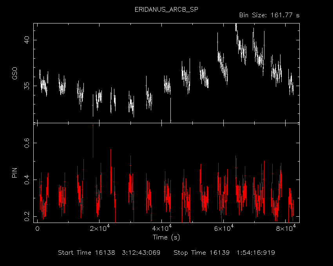Click the time axis value 0
Screen dimensions: 333x266
coord(37,229)
